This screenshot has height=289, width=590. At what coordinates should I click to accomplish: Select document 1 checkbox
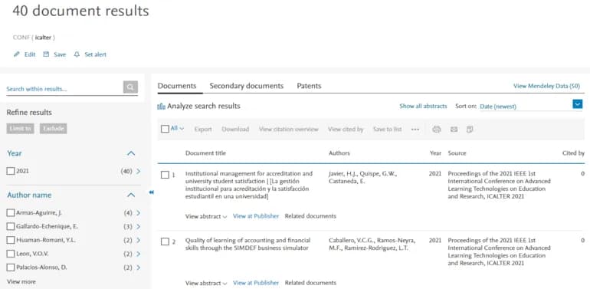point(165,175)
